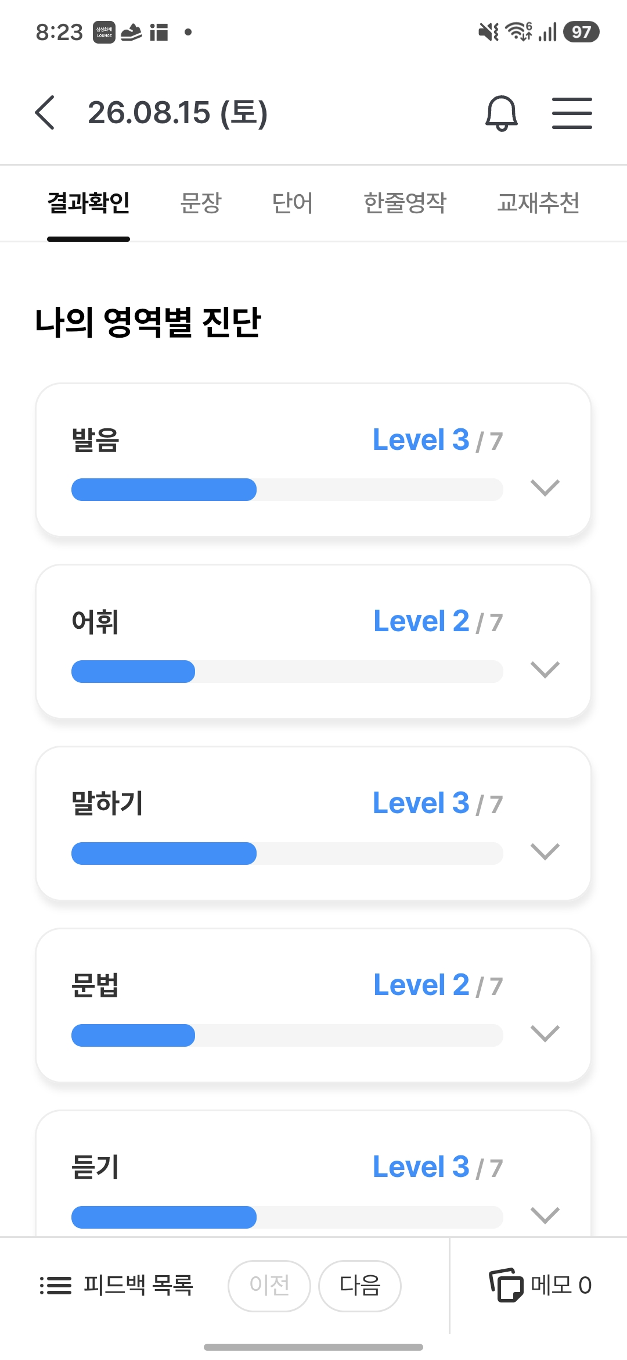
Task: Tap the back arrow icon
Action: [x=45, y=112]
